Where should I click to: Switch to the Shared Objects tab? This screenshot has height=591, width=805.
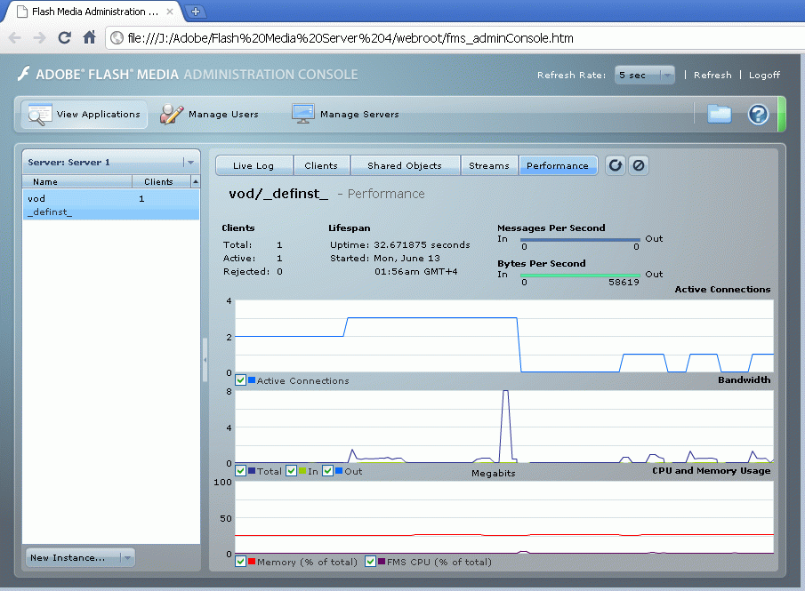pyautogui.click(x=405, y=165)
